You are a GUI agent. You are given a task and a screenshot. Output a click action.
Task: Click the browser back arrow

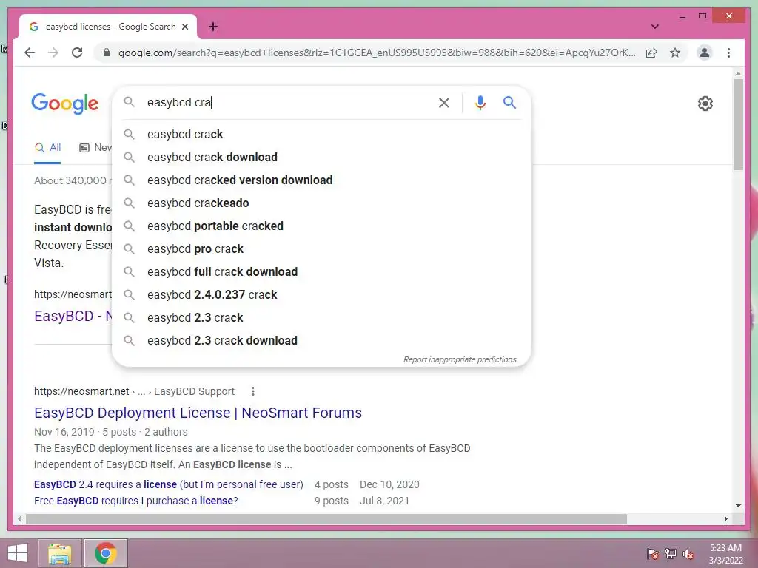[x=30, y=53]
